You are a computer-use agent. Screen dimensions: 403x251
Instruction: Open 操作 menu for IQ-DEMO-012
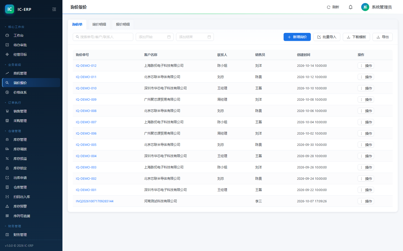(366, 66)
